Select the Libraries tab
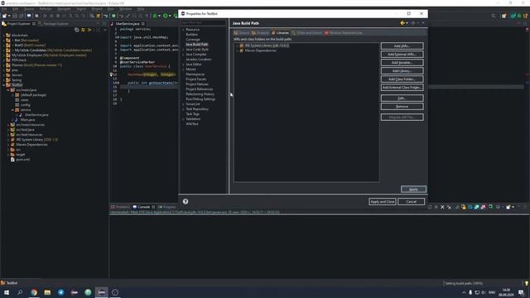 pyautogui.click(x=280, y=33)
